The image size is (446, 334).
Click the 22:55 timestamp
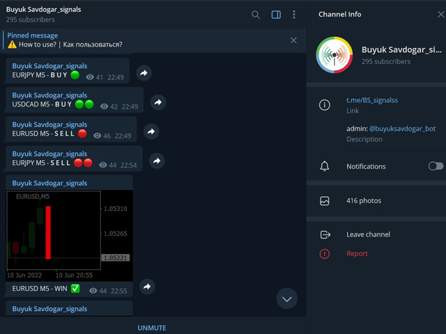point(119,291)
